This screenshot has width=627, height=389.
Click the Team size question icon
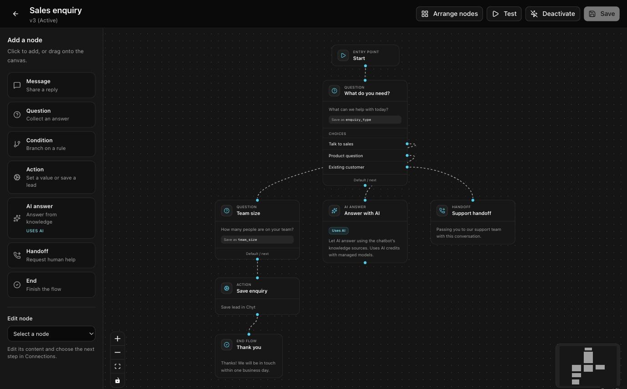tap(227, 210)
